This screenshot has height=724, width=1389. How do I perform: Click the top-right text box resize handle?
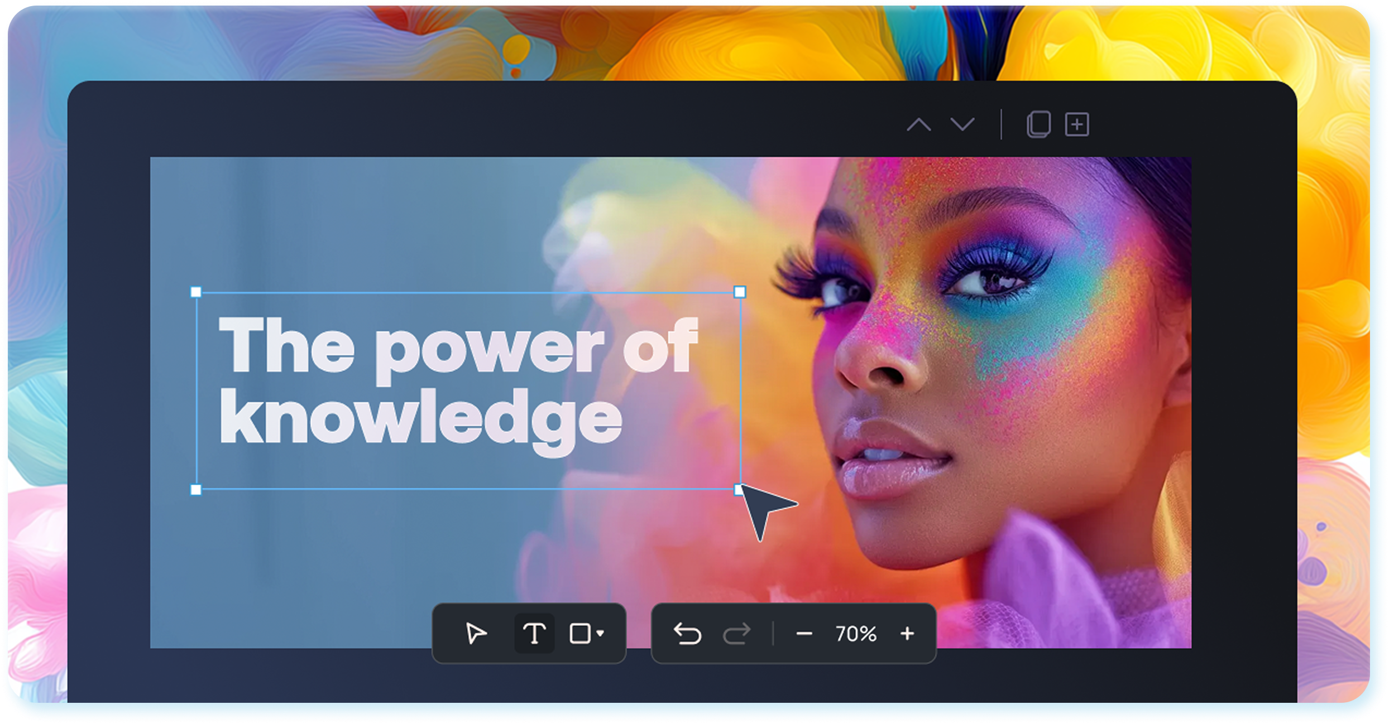pos(740,292)
